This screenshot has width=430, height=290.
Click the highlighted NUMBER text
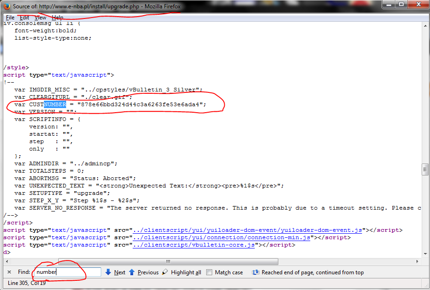[55, 104]
